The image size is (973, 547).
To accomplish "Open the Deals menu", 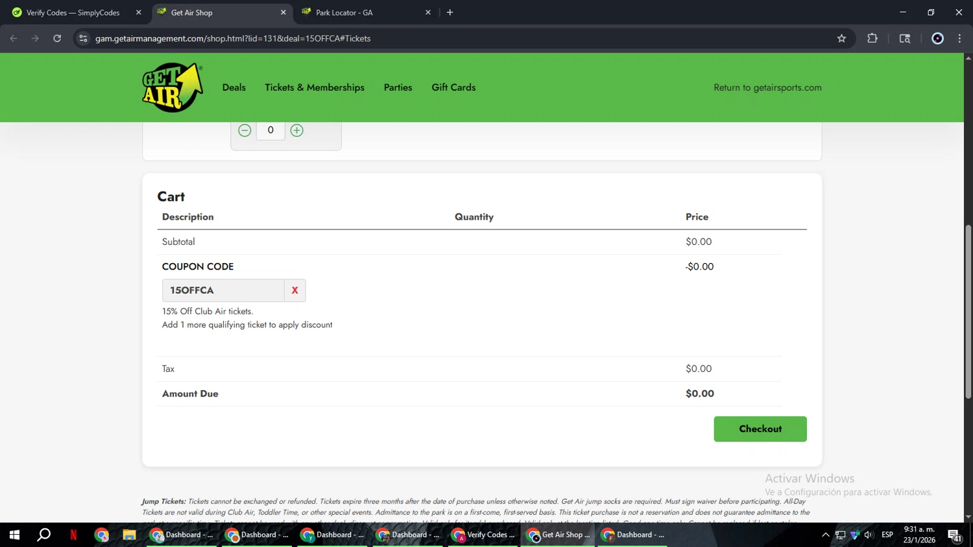I will (234, 87).
